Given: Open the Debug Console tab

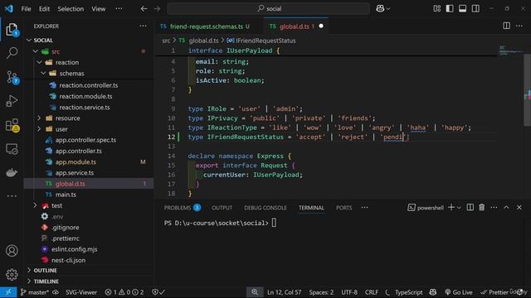Looking at the screenshot, I should coord(265,208).
